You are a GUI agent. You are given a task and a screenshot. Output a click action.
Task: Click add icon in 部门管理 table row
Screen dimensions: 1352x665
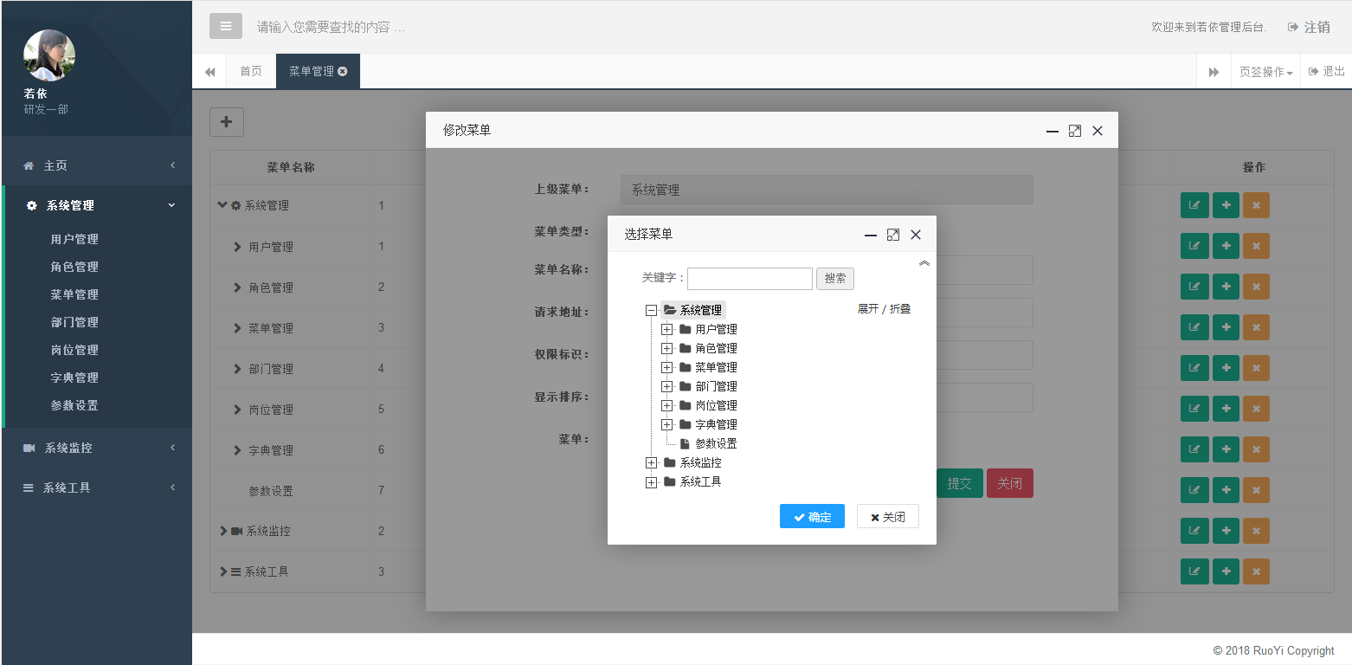[1226, 368]
